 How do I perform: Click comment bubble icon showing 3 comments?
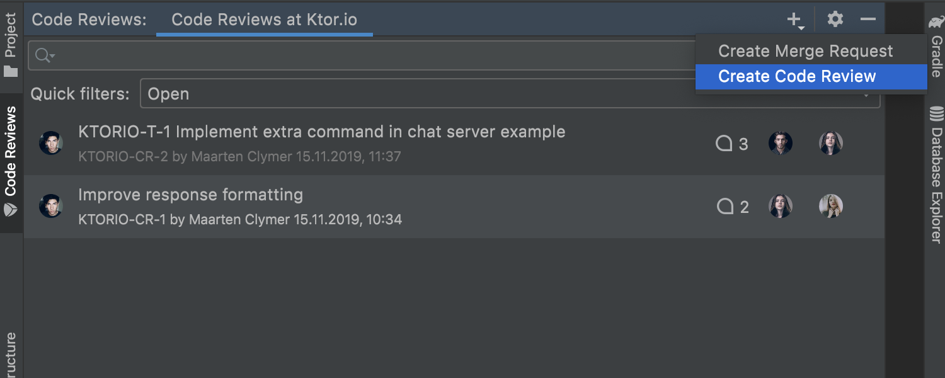click(724, 144)
